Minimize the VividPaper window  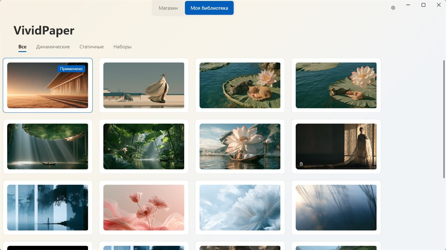tap(408, 5)
